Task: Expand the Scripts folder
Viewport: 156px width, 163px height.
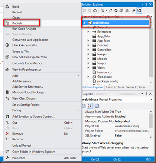Action: [x=88, y=63]
